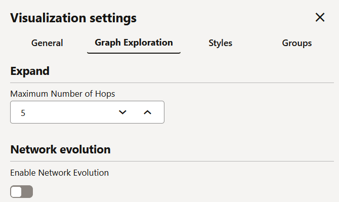339x202 pixels.
Task: Click the divider line under Expand heading
Action: [x=172, y=83]
